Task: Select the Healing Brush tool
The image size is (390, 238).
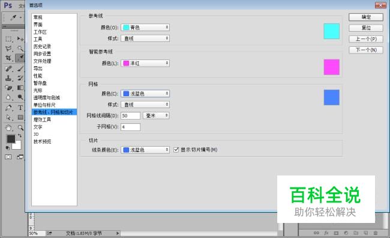Action: [8, 69]
